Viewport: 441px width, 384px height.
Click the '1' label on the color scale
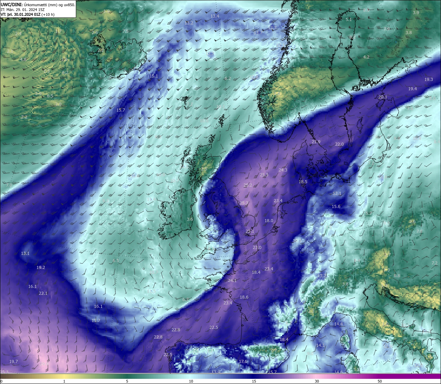[64, 381]
